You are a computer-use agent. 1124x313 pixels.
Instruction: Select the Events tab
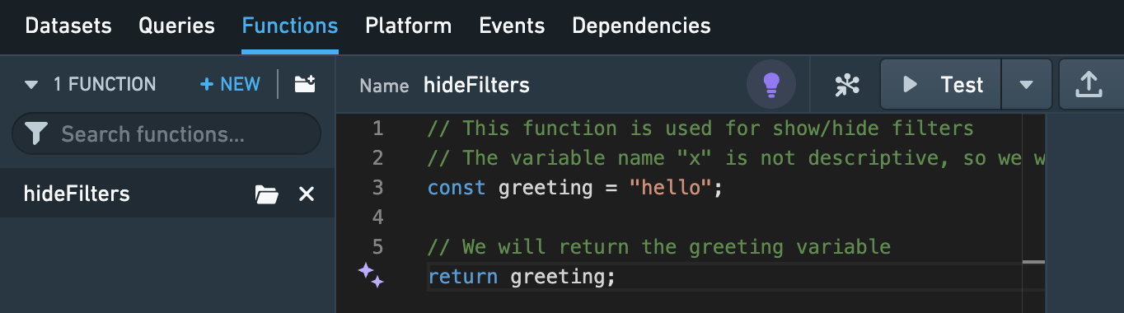tap(512, 26)
